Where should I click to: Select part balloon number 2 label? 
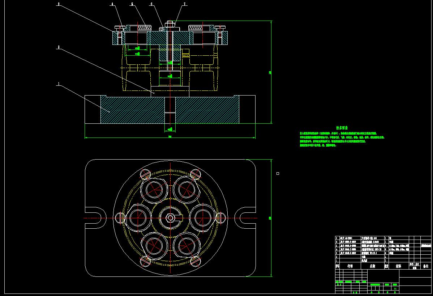click(x=59, y=47)
